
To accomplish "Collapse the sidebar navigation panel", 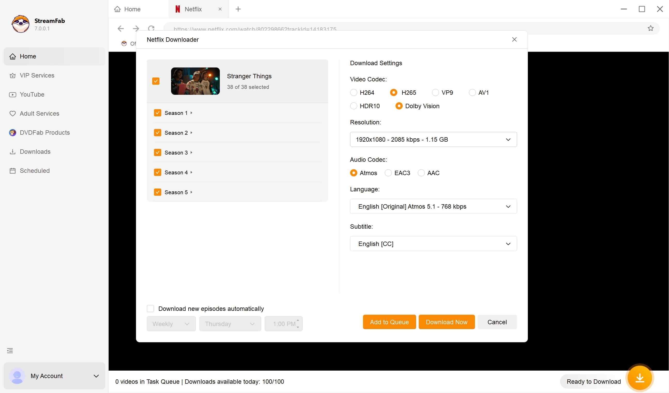I will 10,350.
